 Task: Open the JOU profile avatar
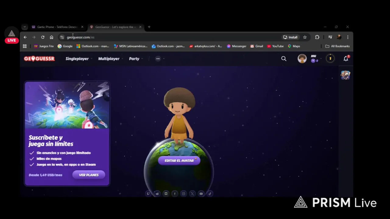tap(302, 59)
